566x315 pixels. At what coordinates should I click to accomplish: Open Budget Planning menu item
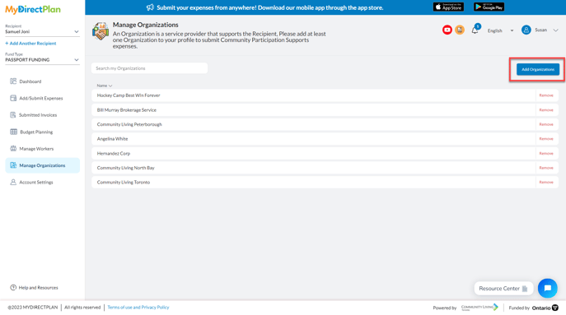tap(36, 132)
